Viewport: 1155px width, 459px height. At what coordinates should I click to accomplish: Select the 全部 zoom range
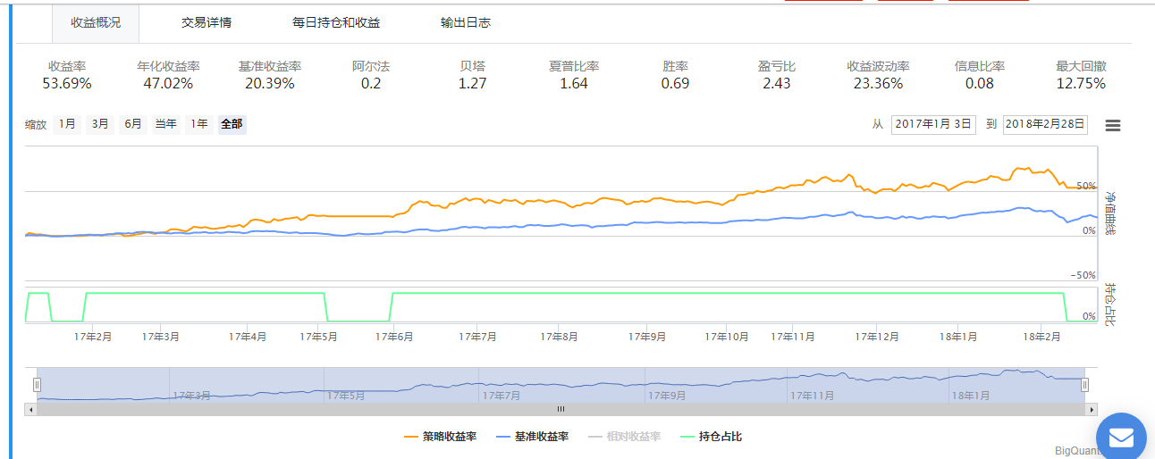232,124
